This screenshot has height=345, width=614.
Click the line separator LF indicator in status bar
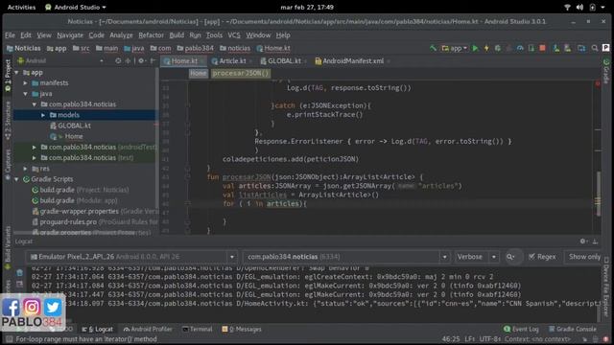coord(469,339)
